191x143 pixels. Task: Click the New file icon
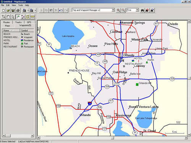(x=3, y=10)
